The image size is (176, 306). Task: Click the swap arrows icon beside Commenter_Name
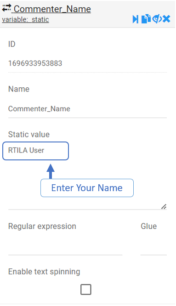6,8
